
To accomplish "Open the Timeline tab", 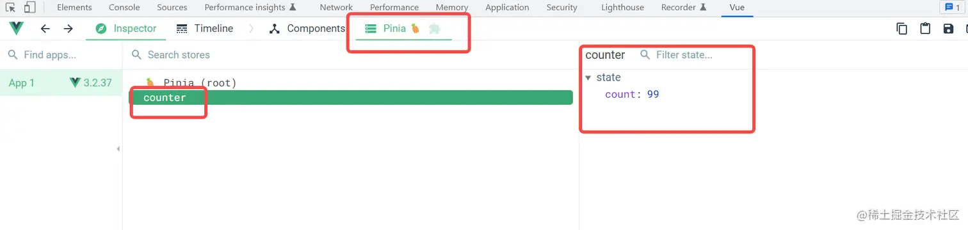I will (x=205, y=29).
